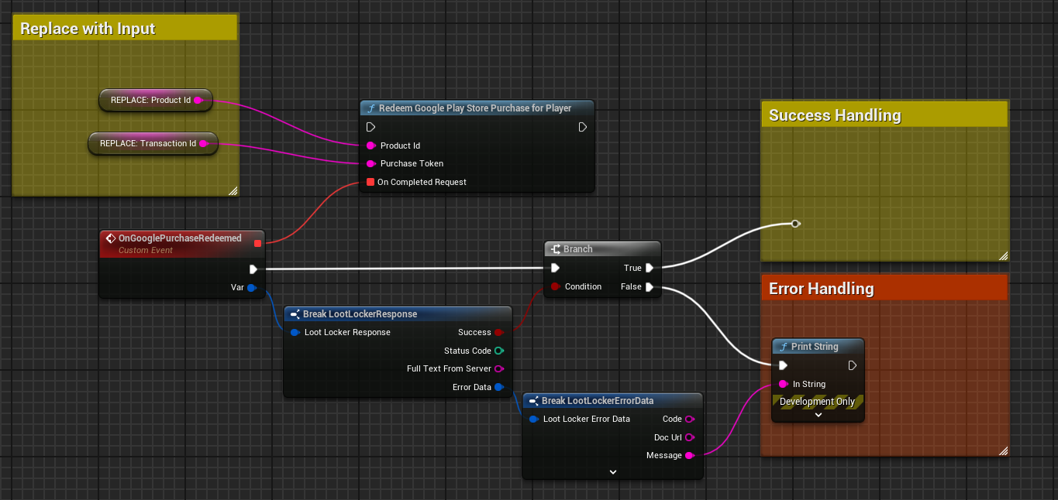Select the Print String node title
This screenshot has height=500, width=1058.
815,347
